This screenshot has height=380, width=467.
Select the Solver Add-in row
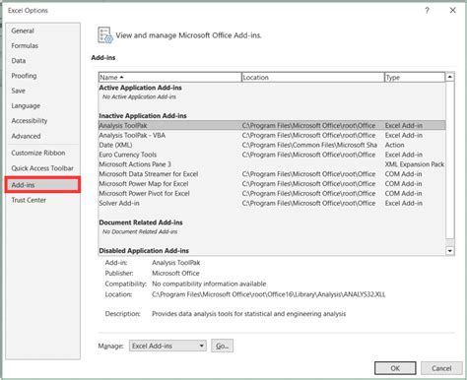click(272, 204)
